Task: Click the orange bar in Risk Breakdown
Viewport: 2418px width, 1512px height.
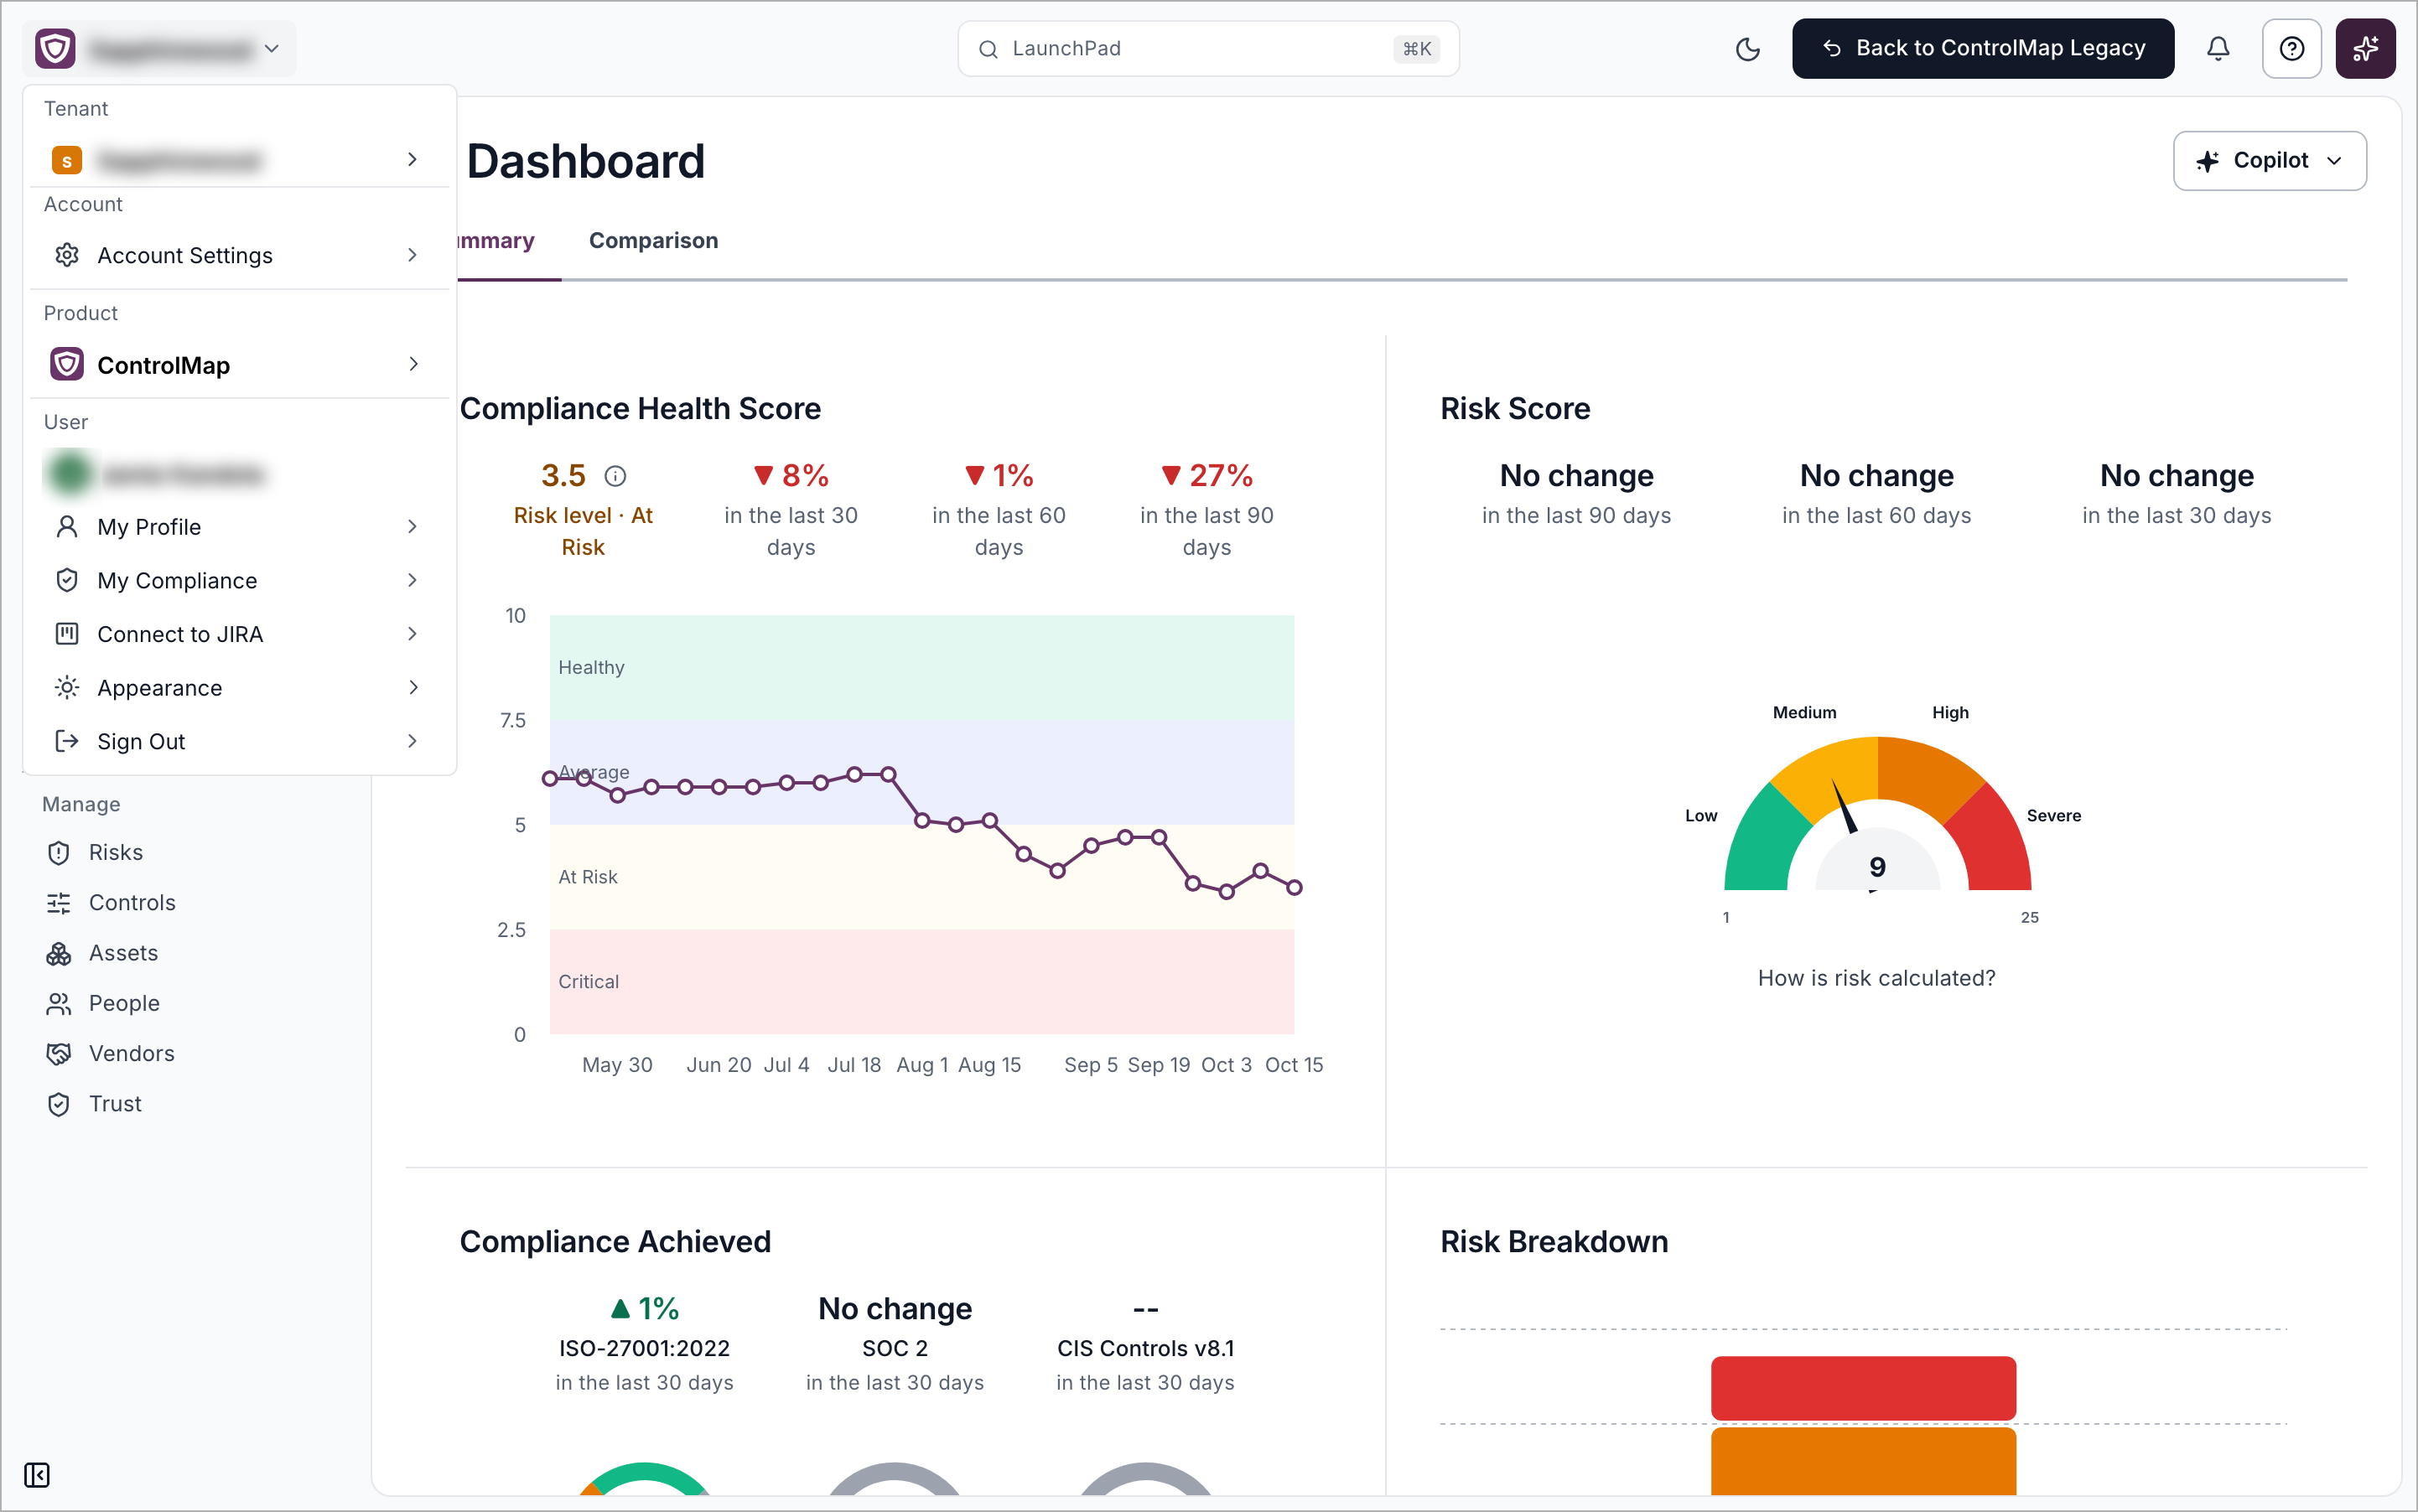Action: coord(1863,1461)
